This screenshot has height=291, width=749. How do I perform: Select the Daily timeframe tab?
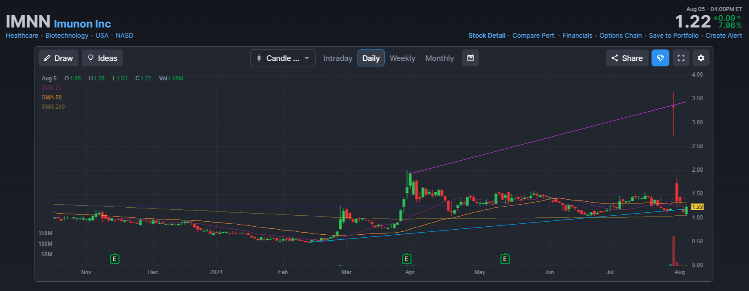click(x=371, y=58)
